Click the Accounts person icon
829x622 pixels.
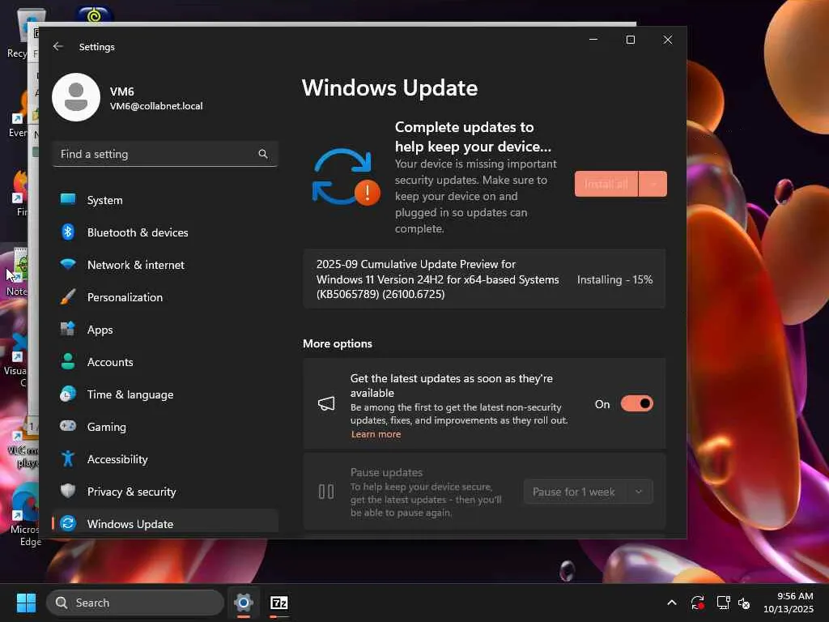(68, 361)
